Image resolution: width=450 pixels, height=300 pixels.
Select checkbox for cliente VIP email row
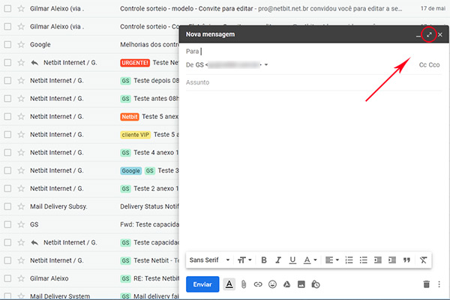pos(7,135)
